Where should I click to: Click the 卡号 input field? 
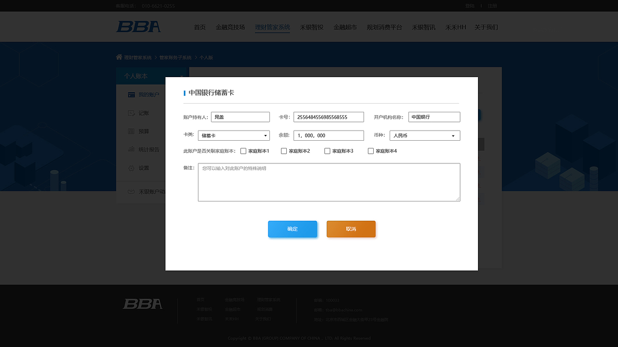coord(328,117)
